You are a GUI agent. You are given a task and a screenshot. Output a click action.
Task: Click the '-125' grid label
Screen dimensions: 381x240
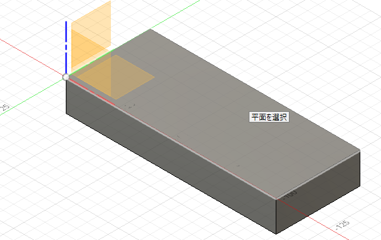tap(343, 225)
